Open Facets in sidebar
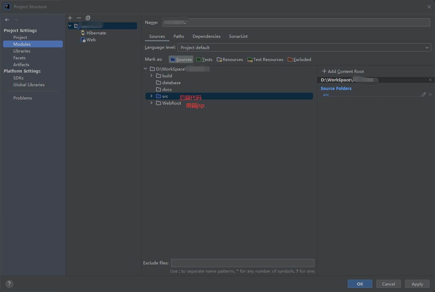Screen dimensions: 435x292 click(x=19, y=58)
